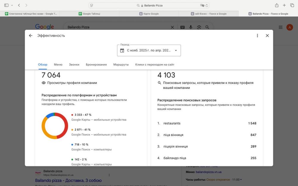Open the Маршруты tab
Screen dimensions: 298x186
[x=121, y=65]
